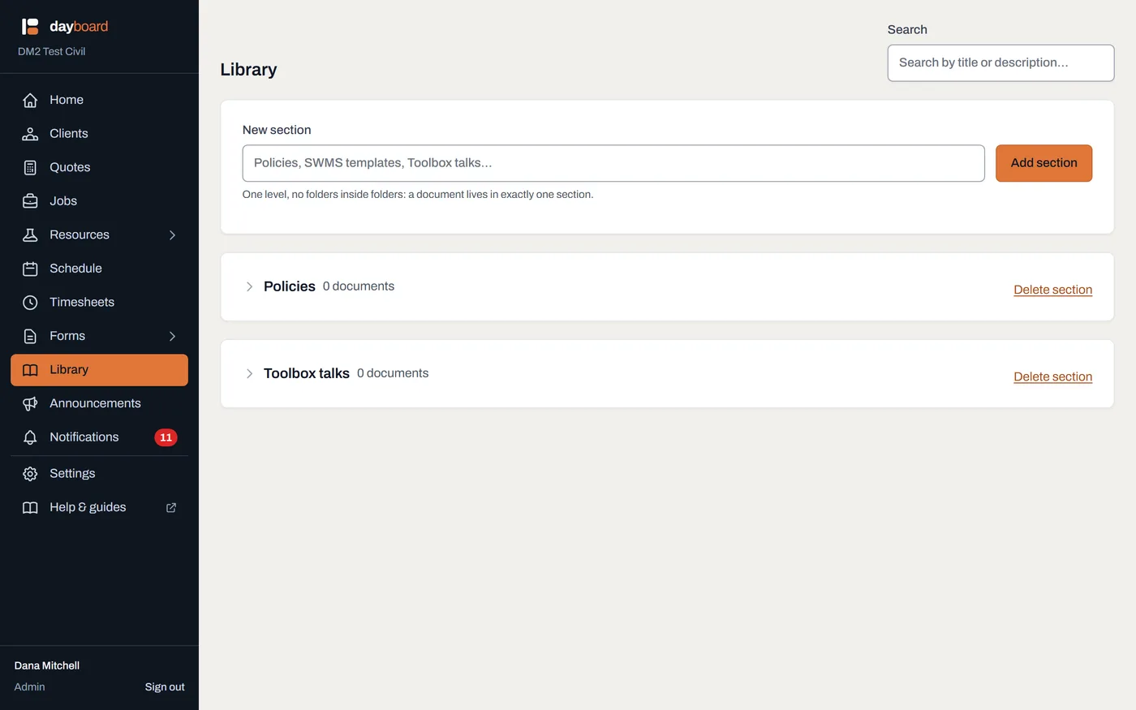Click the external link icon beside Help & guides

[171, 507]
